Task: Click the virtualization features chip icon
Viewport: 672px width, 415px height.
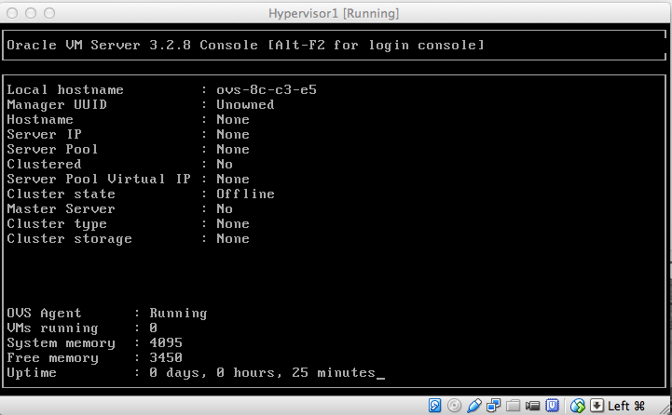Action: click(552, 406)
